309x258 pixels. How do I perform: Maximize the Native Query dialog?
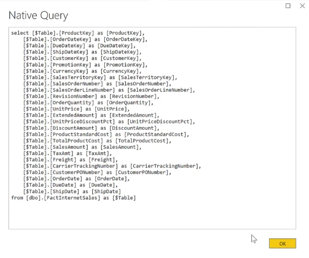(x=288, y=6)
